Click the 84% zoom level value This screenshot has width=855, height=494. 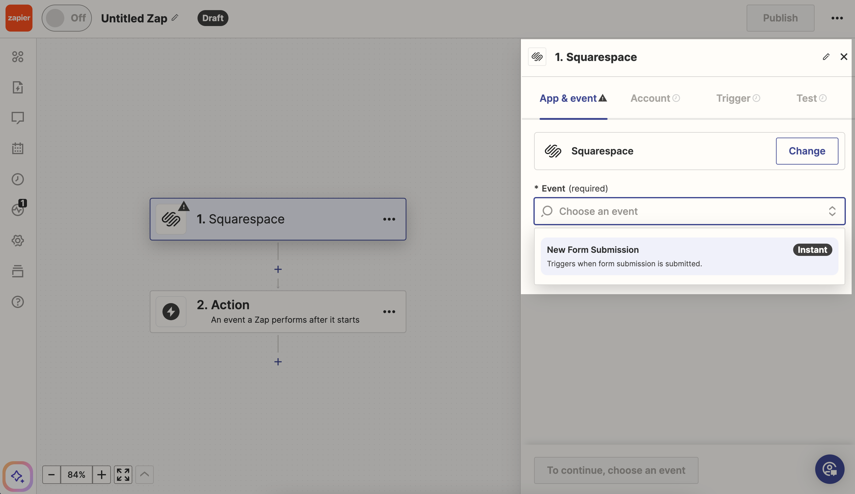point(76,474)
